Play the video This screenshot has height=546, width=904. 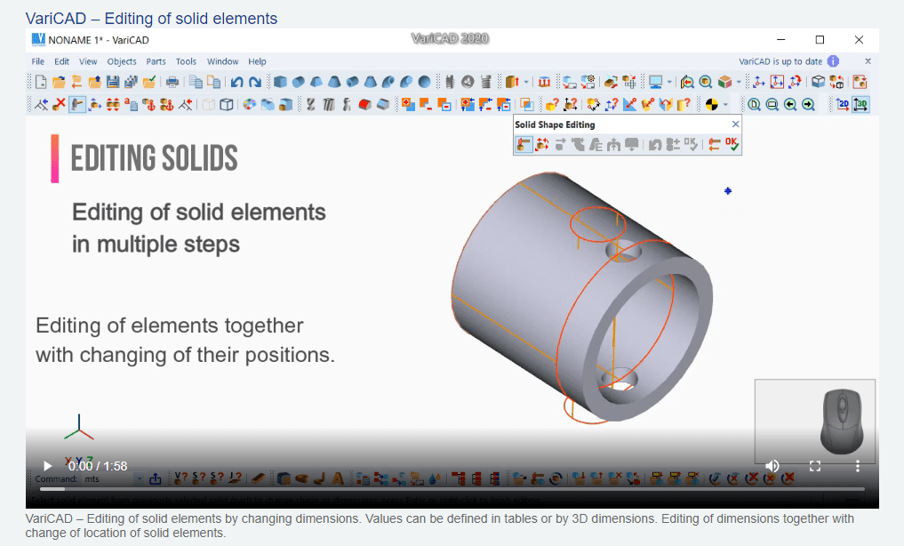[x=47, y=466]
